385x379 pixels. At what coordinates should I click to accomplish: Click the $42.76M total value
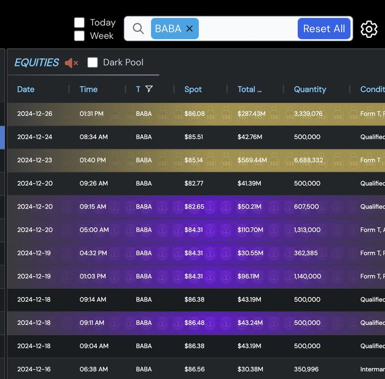250,137
